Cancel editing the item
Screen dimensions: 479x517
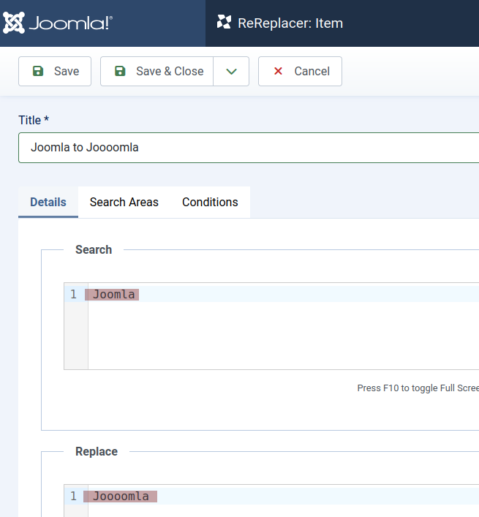[x=300, y=71]
